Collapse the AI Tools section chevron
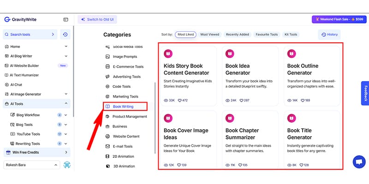The height and width of the screenshot is (184, 369). (x=66, y=103)
